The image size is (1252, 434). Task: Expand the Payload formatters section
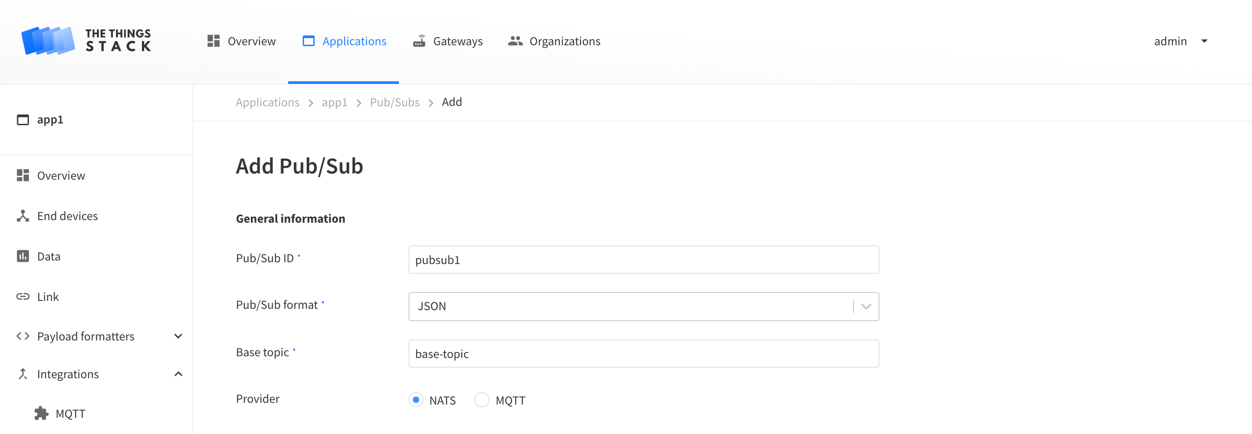tap(178, 336)
